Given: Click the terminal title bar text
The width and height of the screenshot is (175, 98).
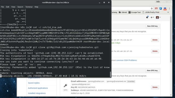Looking at the screenshot, I should pos(56,2).
